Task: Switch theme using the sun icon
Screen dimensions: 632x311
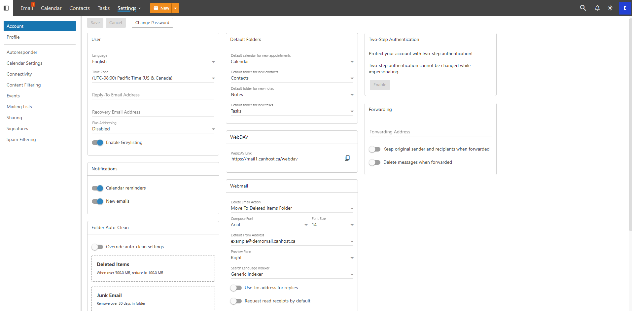Action: tap(610, 8)
